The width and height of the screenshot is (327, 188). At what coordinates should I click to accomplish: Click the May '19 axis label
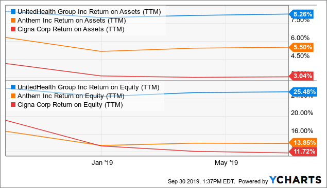(226, 163)
